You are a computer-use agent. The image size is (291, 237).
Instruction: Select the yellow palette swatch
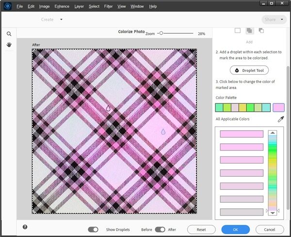click(242, 108)
